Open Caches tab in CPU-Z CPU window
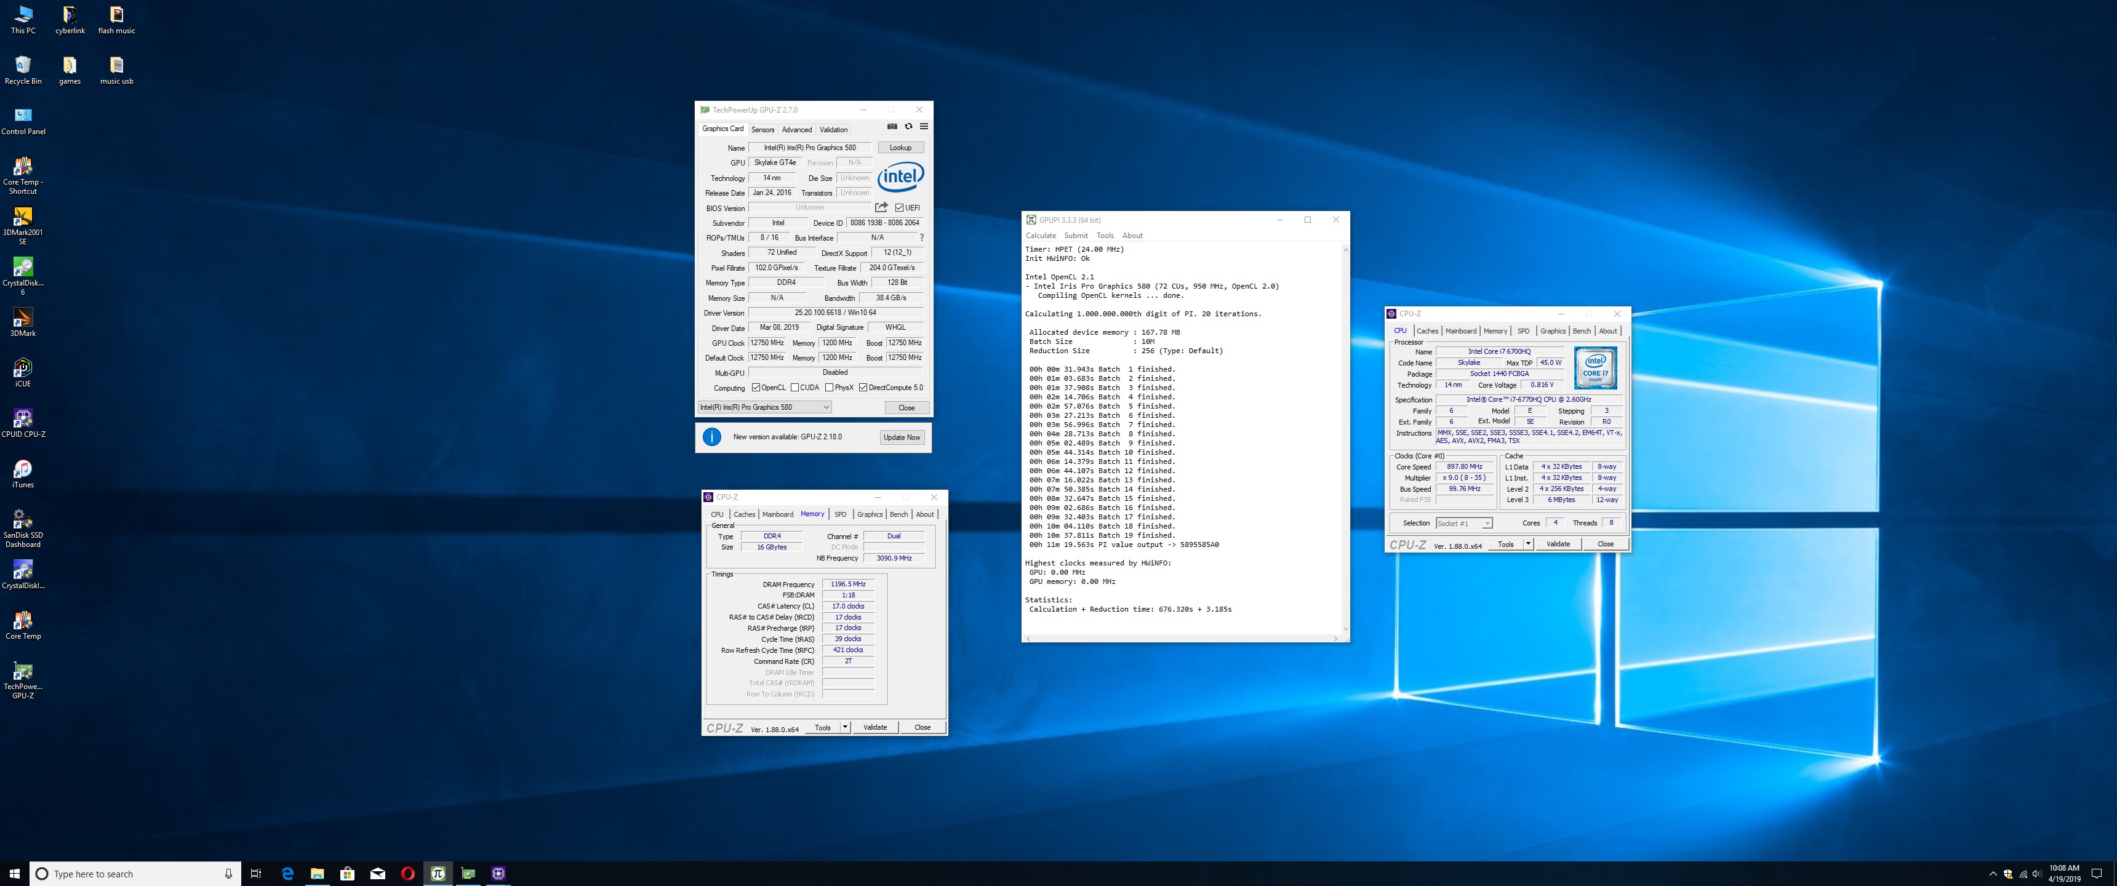Screen dimensions: 2117x886 coord(1428,331)
